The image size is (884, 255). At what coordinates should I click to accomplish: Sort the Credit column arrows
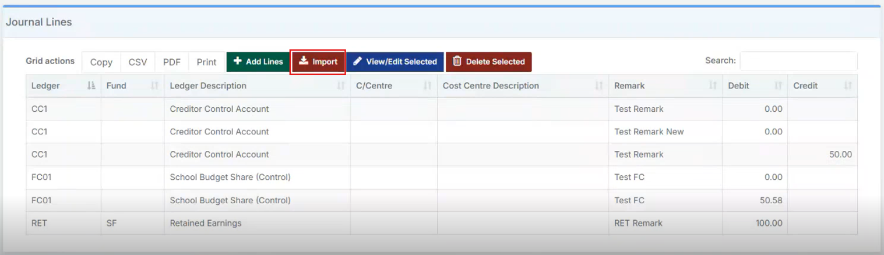pos(848,86)
